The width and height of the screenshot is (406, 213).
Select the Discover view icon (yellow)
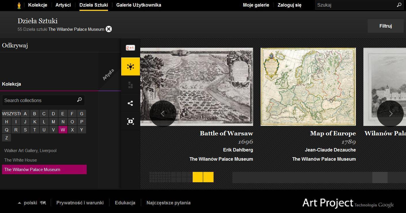click(130, 67)
